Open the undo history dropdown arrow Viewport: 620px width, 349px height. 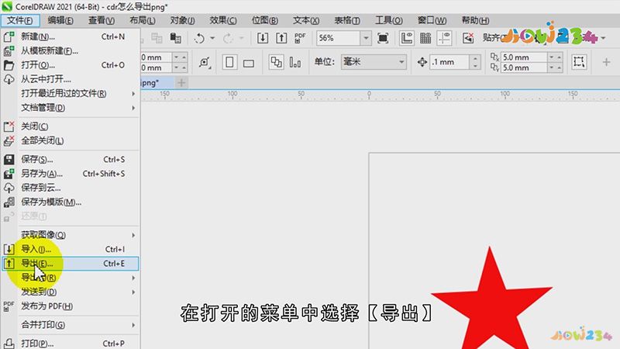(x=212, y=38)
